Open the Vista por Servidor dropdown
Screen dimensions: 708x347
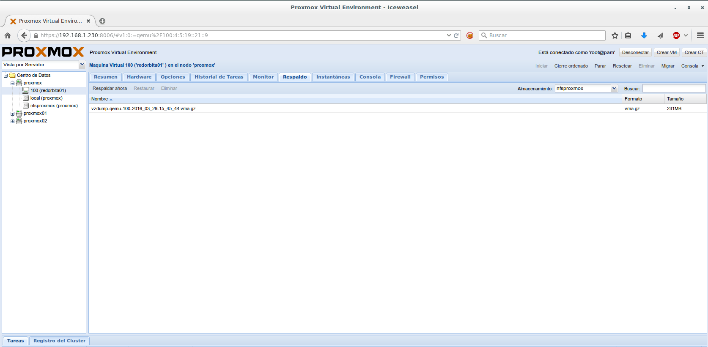tap(82, 65)
